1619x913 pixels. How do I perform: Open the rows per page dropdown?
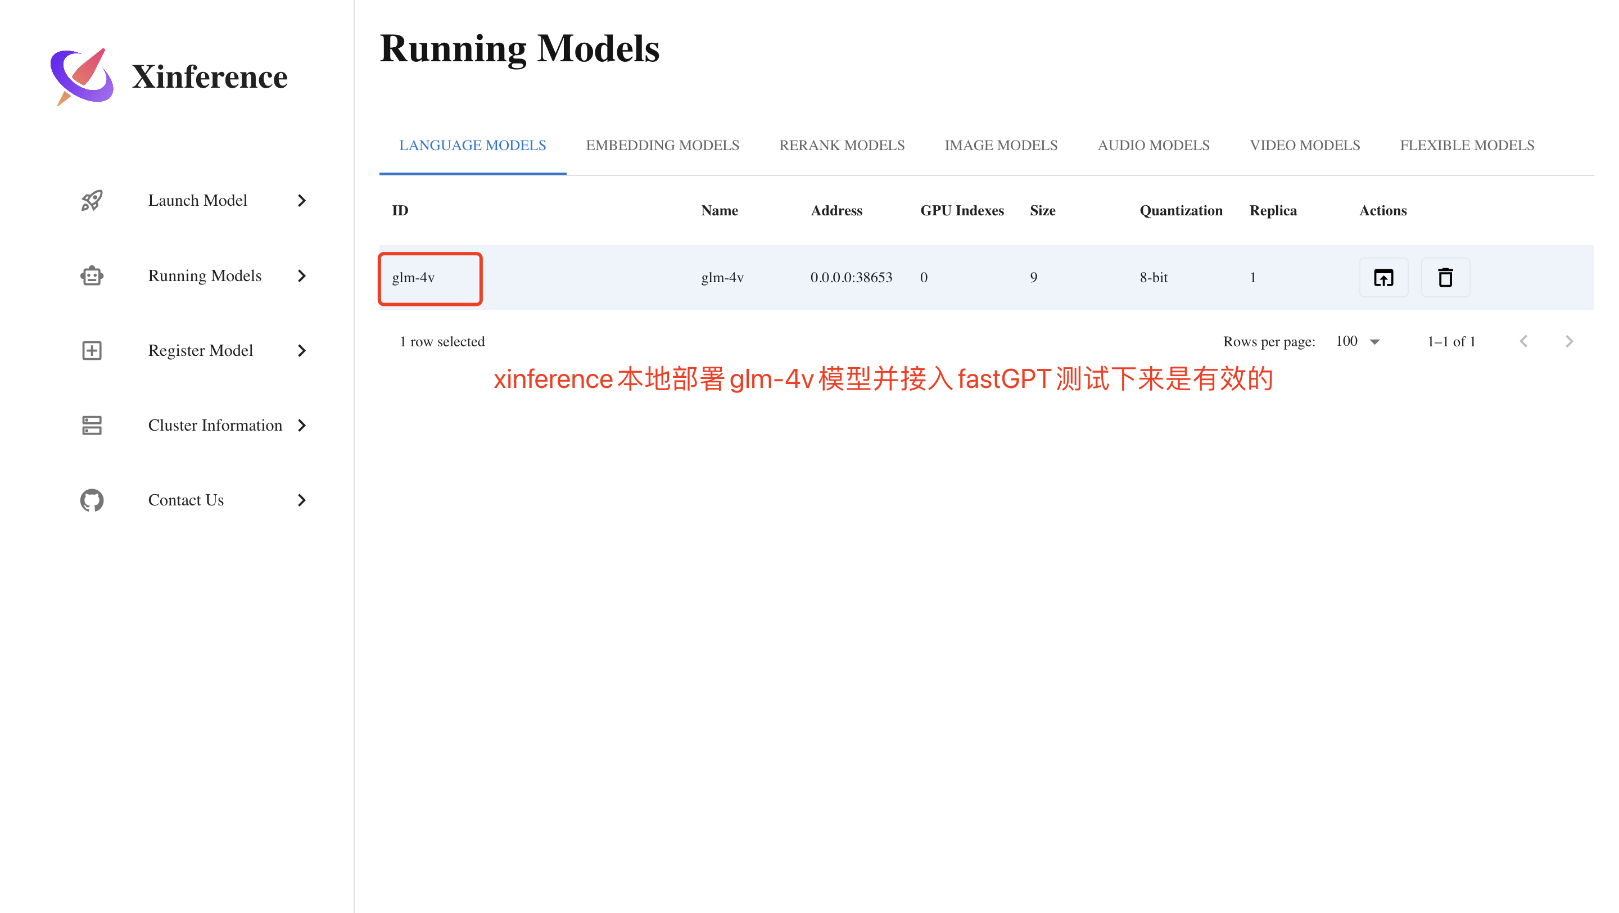click(x=1358, y=341)
